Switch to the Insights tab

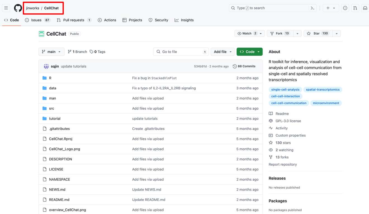pos(184,20)
